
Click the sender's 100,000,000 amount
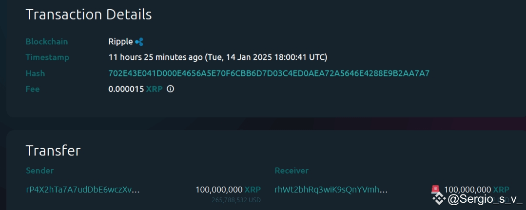[219, 190]
